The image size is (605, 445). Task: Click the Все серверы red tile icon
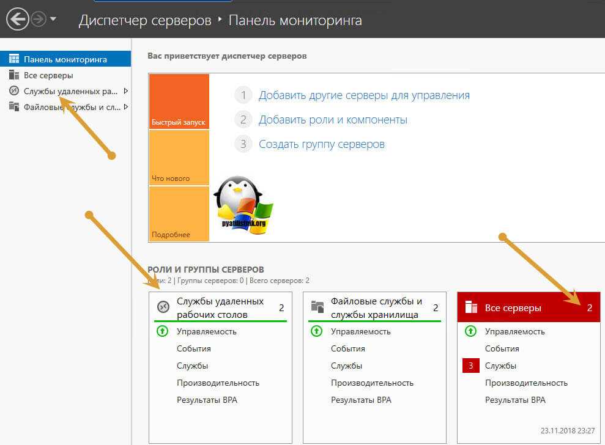click(470, 307)
